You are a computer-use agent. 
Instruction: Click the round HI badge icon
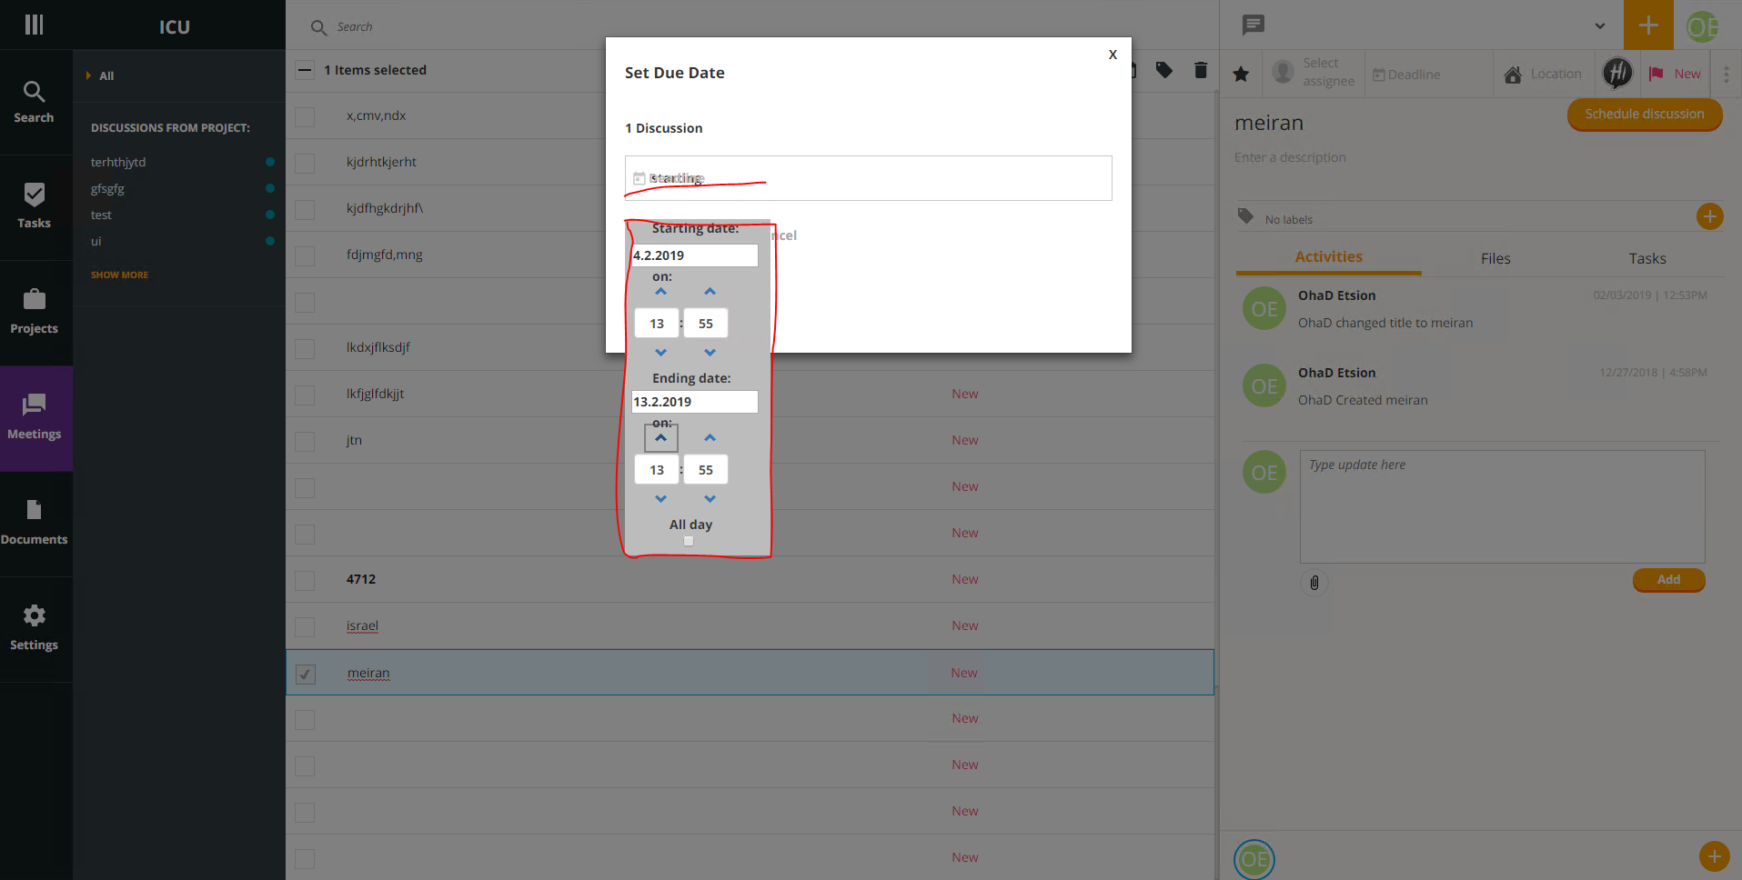coord(1617,73)
